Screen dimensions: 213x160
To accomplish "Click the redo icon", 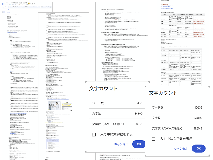I will [11, 7].
